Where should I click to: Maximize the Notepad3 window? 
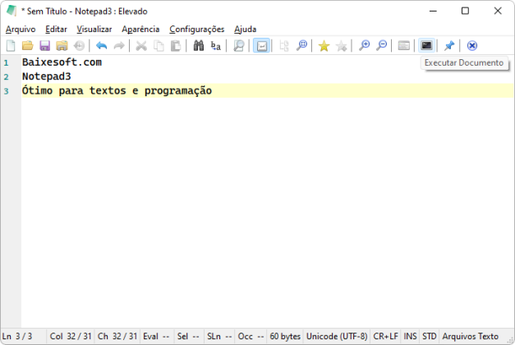tap(465, 11)
